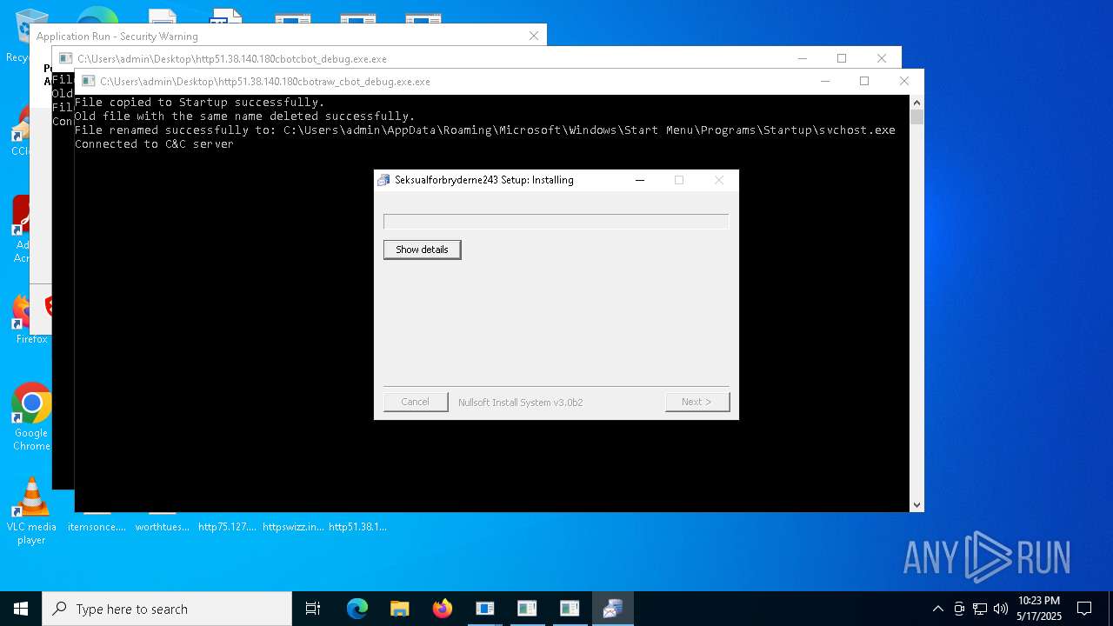This screenshot has height=626, width=1113.
Task: Minimize the Seksualforbryderne243 Setup window
Action: [640, 180]
